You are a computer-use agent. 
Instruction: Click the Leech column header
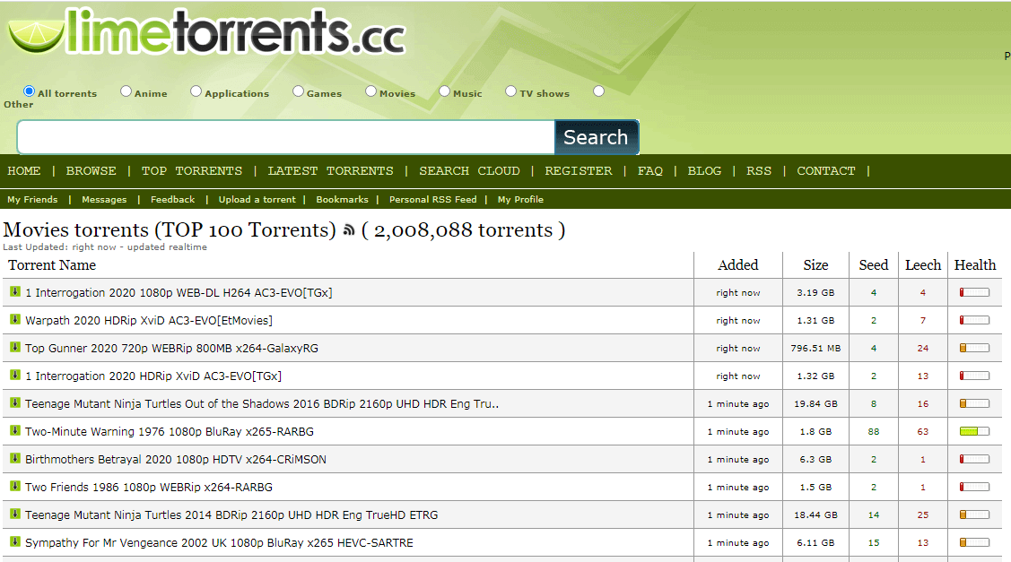(923, 265)
